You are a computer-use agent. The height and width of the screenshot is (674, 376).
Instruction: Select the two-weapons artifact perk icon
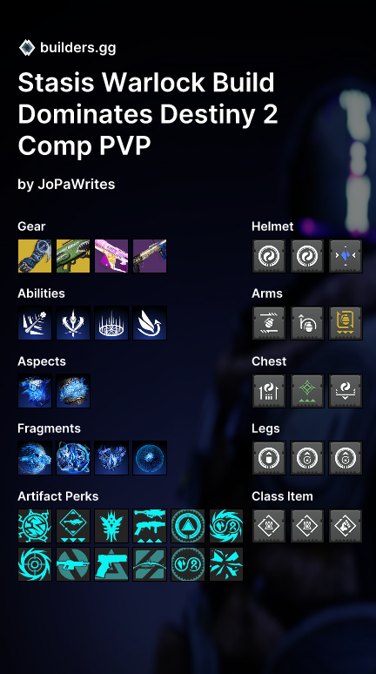(150, 526)
